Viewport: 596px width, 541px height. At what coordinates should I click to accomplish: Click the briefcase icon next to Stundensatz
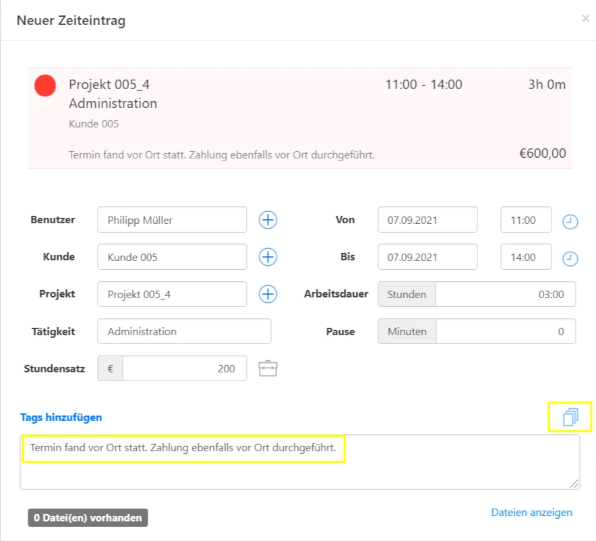pos(268,368)
